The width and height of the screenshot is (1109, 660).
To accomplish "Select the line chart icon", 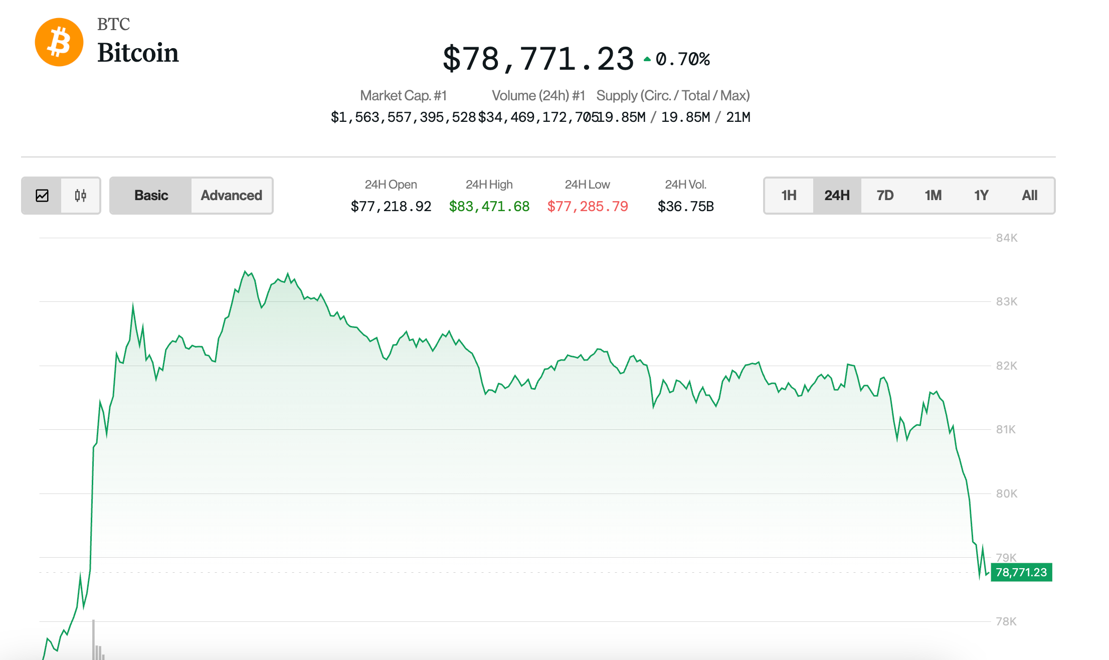I will point(43,196).
